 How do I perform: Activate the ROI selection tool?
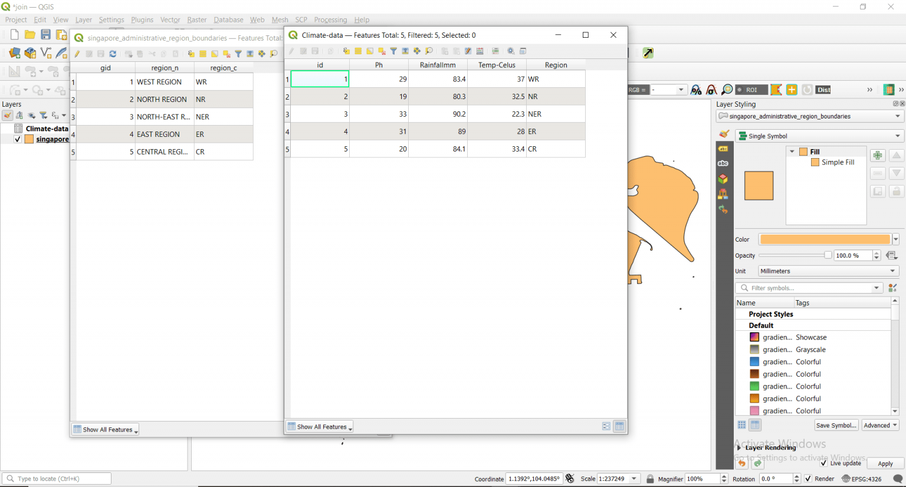pyautogui.click(x=752, y=90)
